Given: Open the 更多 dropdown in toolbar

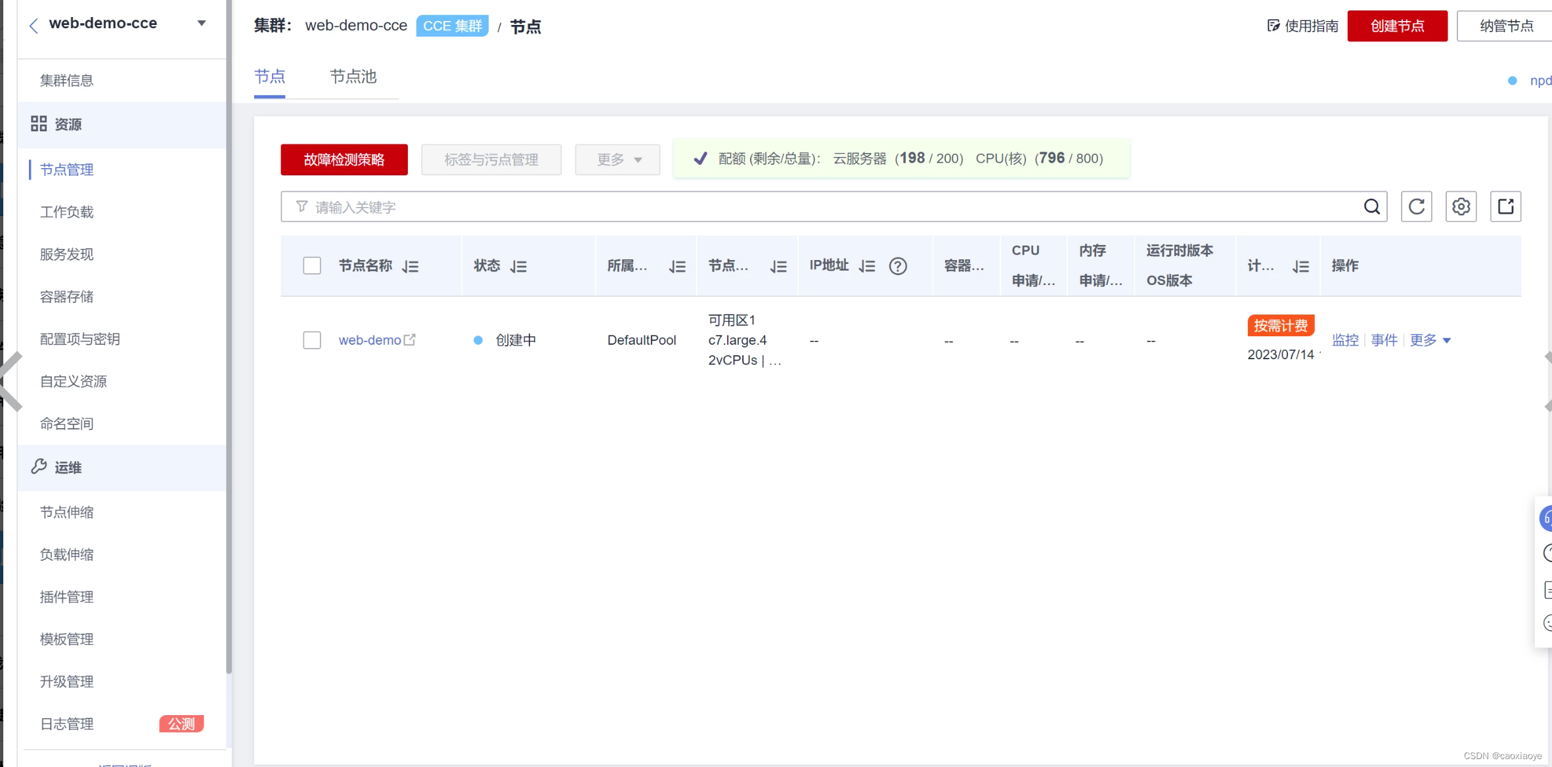Looking at the screenshot, I should pos(617,160).
